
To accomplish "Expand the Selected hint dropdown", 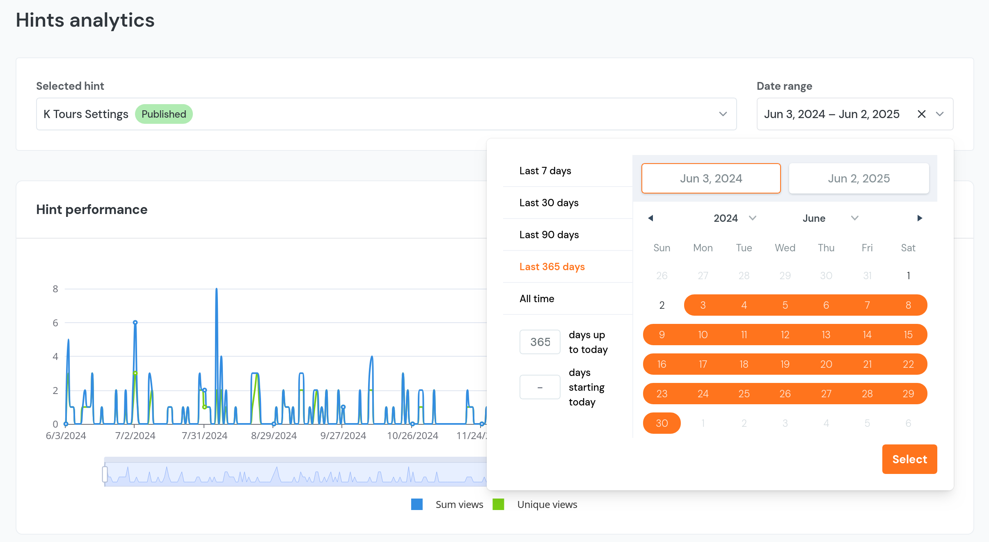I will point(723,114).
